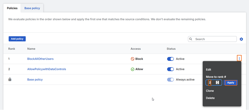Screen dimensions: 249x110
Task: Choose Delete from the context menu
Action: tap(210, 98)
